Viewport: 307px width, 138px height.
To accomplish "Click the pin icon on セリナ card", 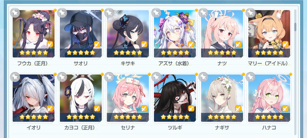I will coord(109,77).
